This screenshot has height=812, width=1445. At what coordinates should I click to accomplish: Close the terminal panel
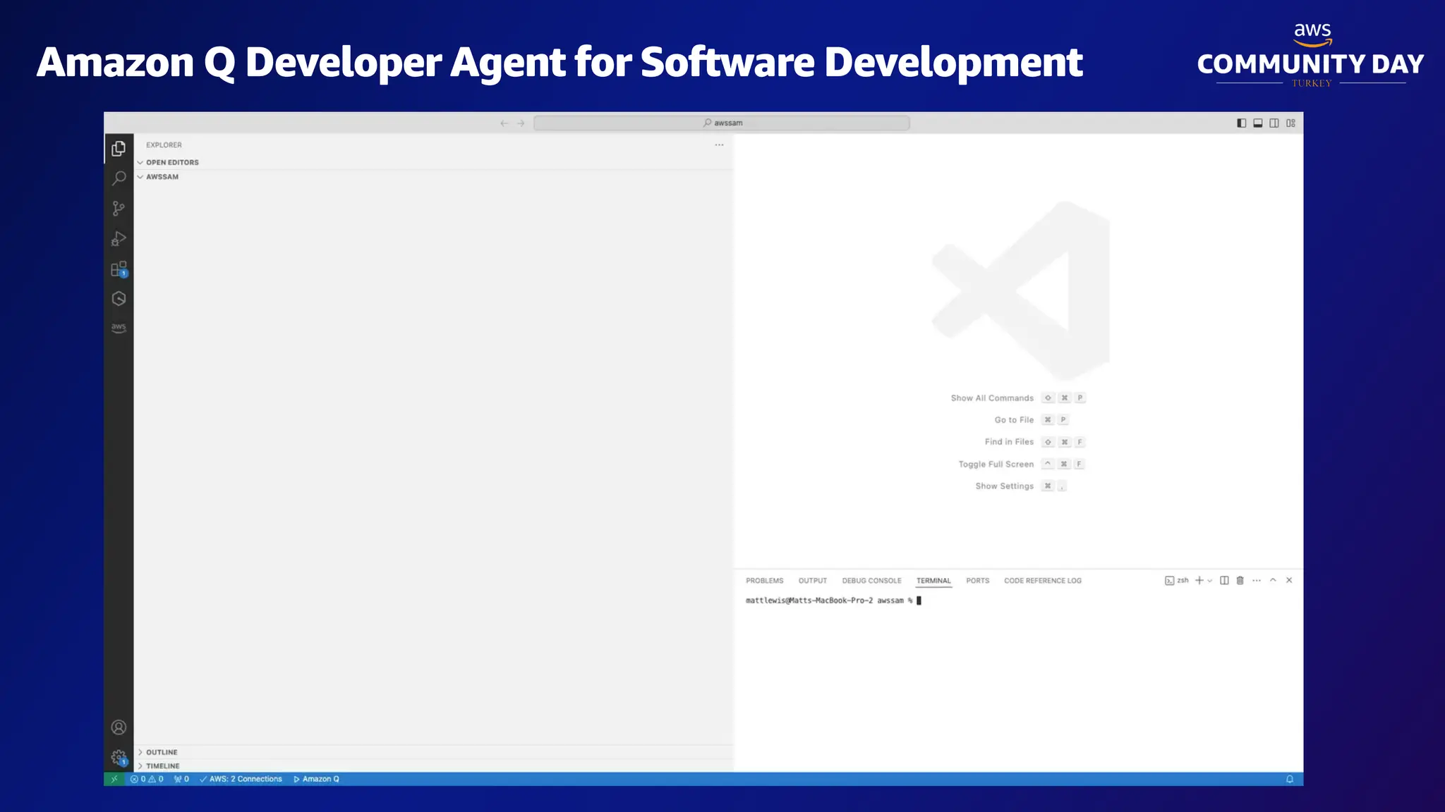[x=1289, y=580]
